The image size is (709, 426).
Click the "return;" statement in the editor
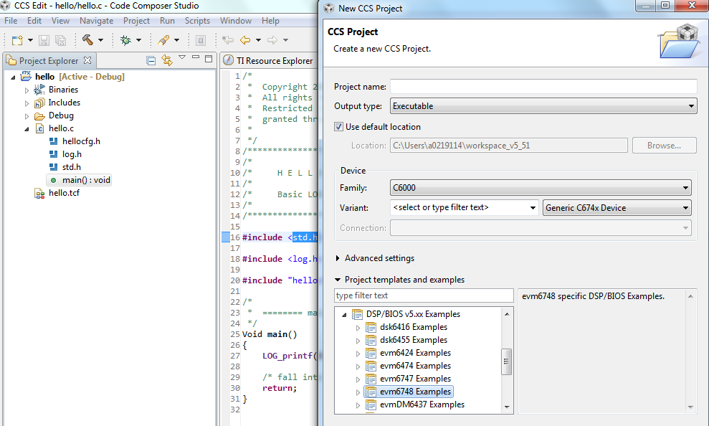(x=280, y=388)
